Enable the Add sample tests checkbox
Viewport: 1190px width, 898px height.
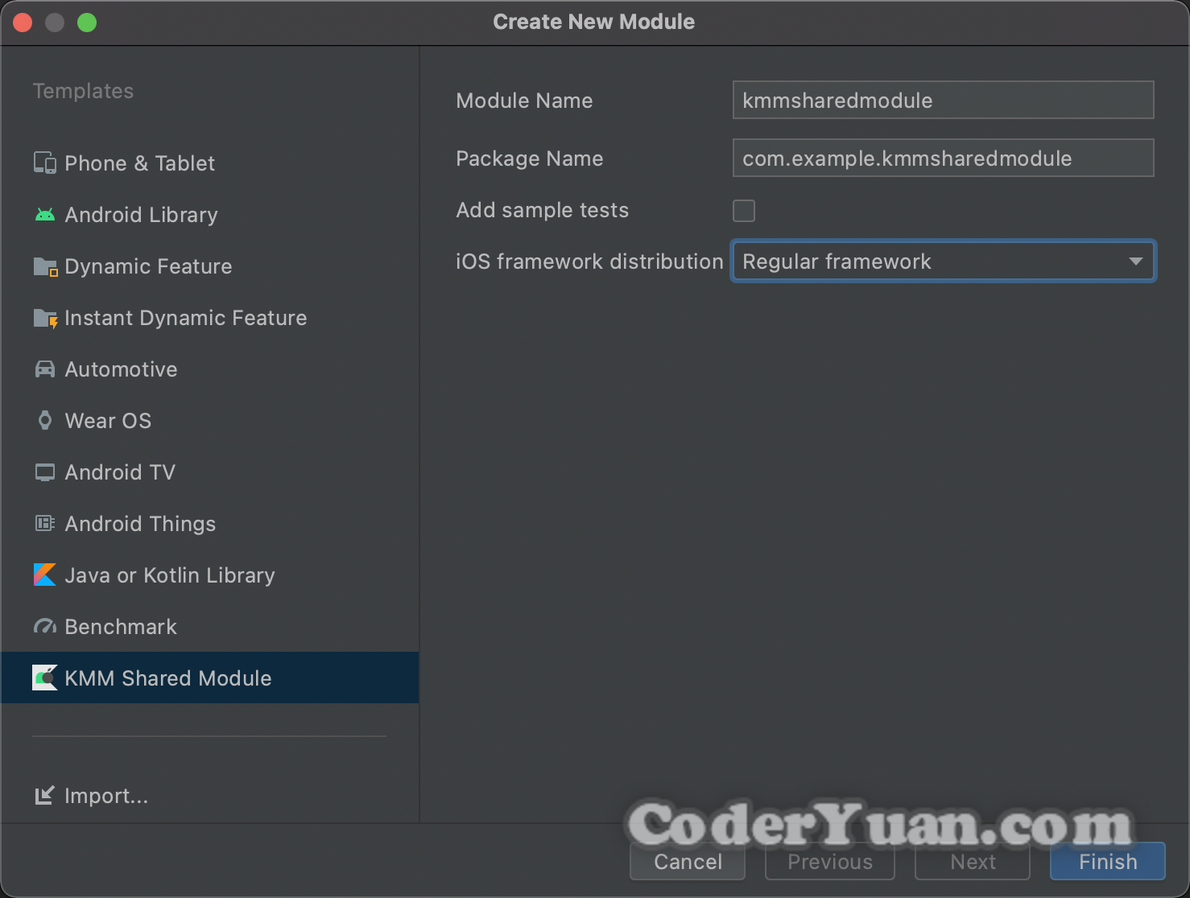pyautogui.click(x=744, y=211)
